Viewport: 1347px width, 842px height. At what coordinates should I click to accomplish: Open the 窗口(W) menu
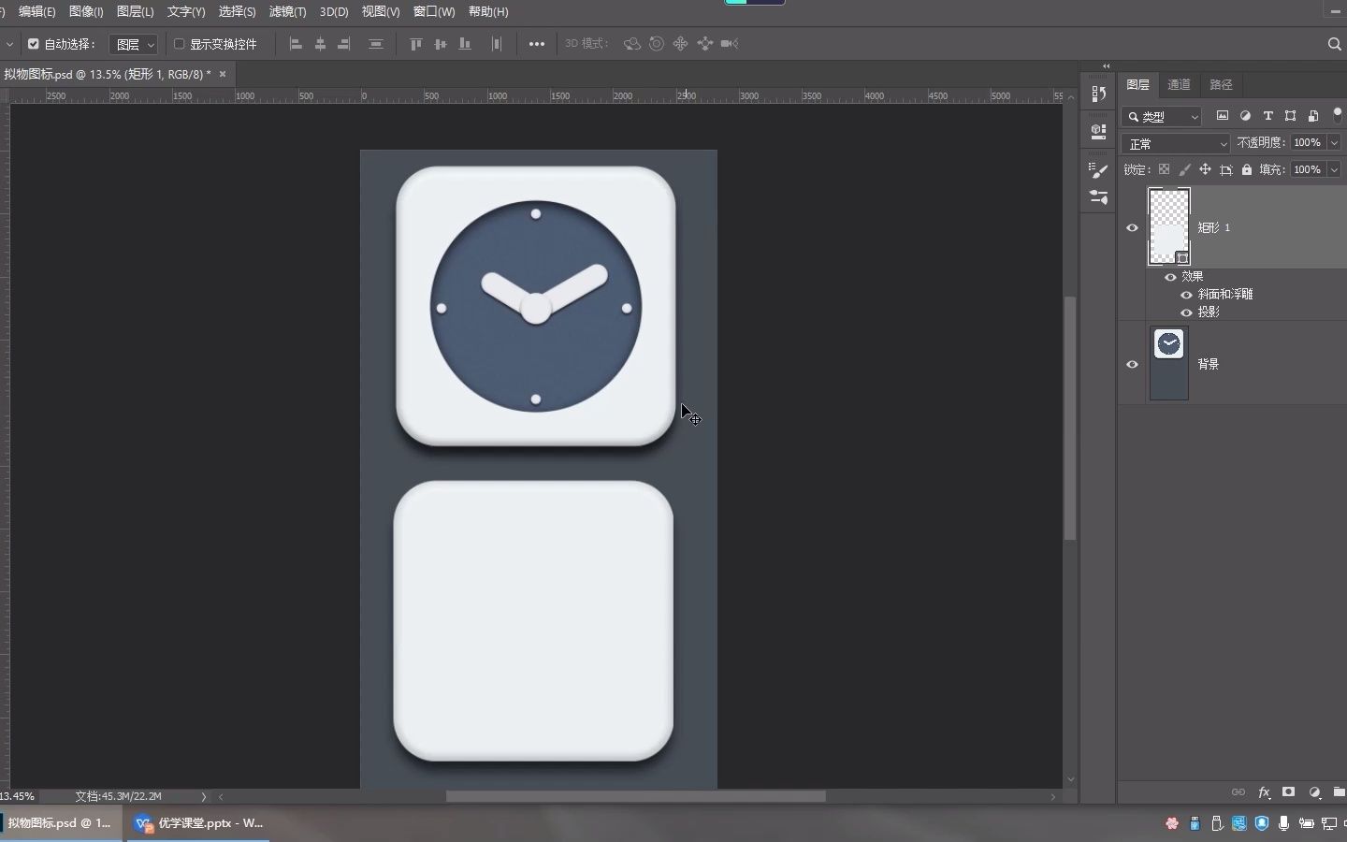click(434, 11)
